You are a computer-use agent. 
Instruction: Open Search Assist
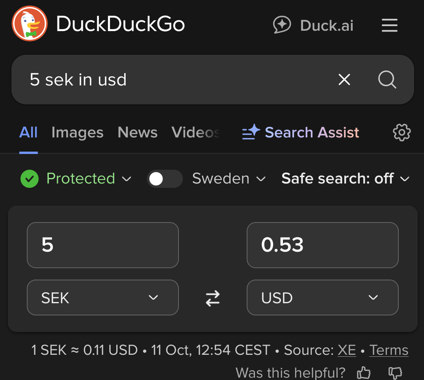click(301, 133)
